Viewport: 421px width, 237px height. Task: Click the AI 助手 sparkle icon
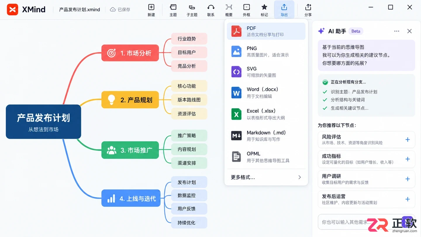[x=321, y=31]
